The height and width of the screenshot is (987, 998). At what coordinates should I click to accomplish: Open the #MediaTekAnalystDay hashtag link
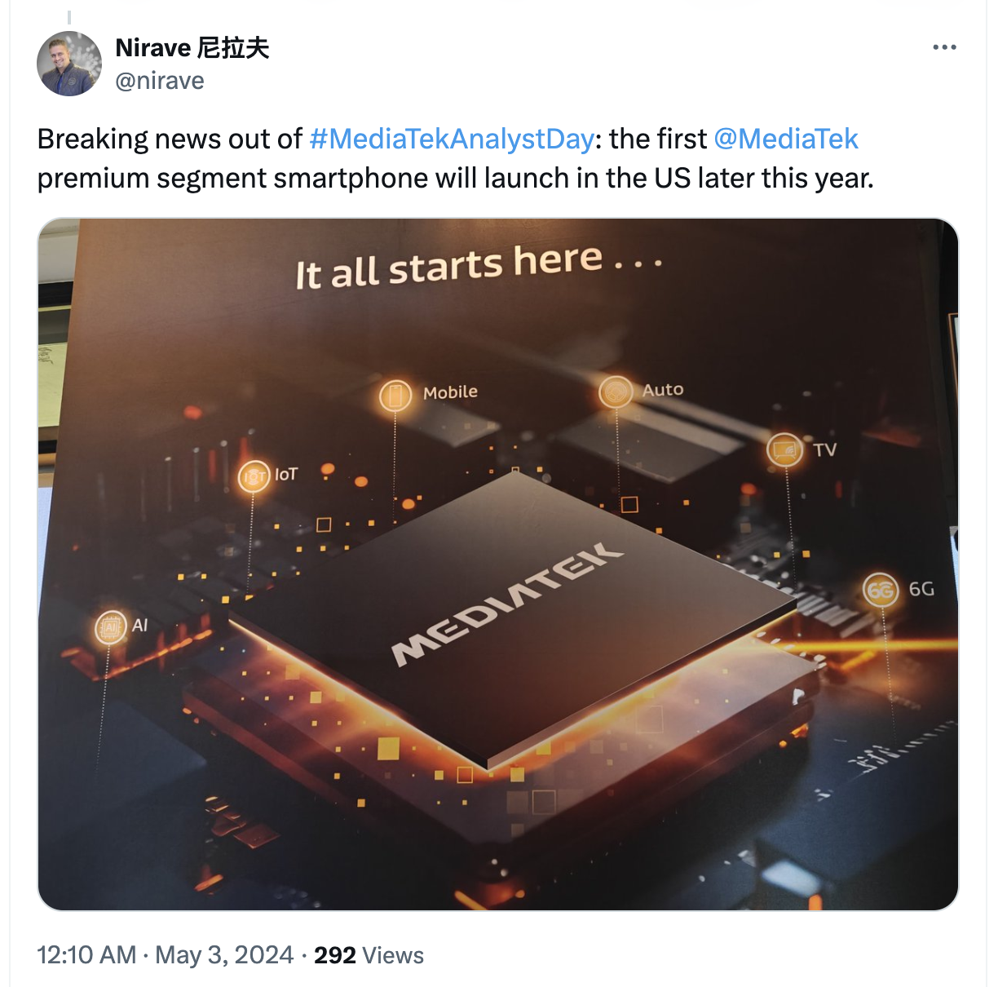(452, 139)
